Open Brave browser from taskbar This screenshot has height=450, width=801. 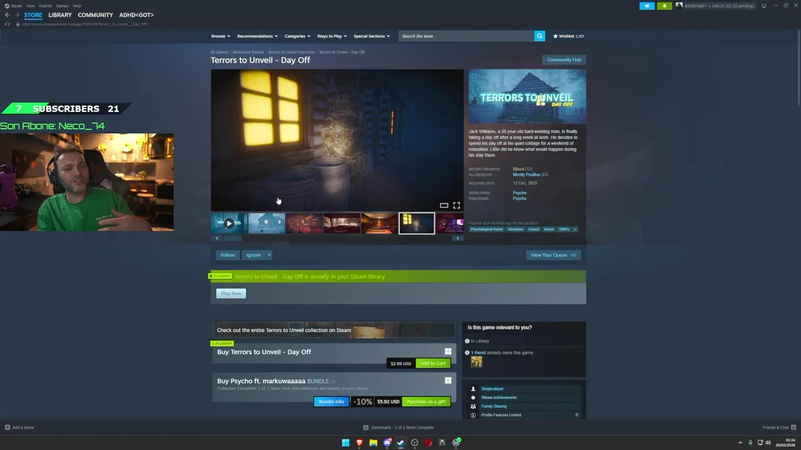point(359,442)
